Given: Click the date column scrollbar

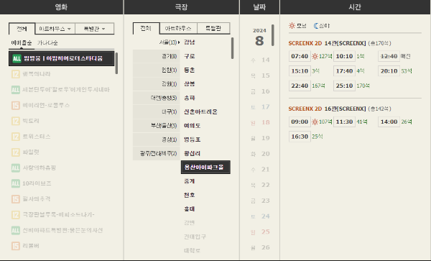Looking at the screenshot, I should click(x=273, y=35).
